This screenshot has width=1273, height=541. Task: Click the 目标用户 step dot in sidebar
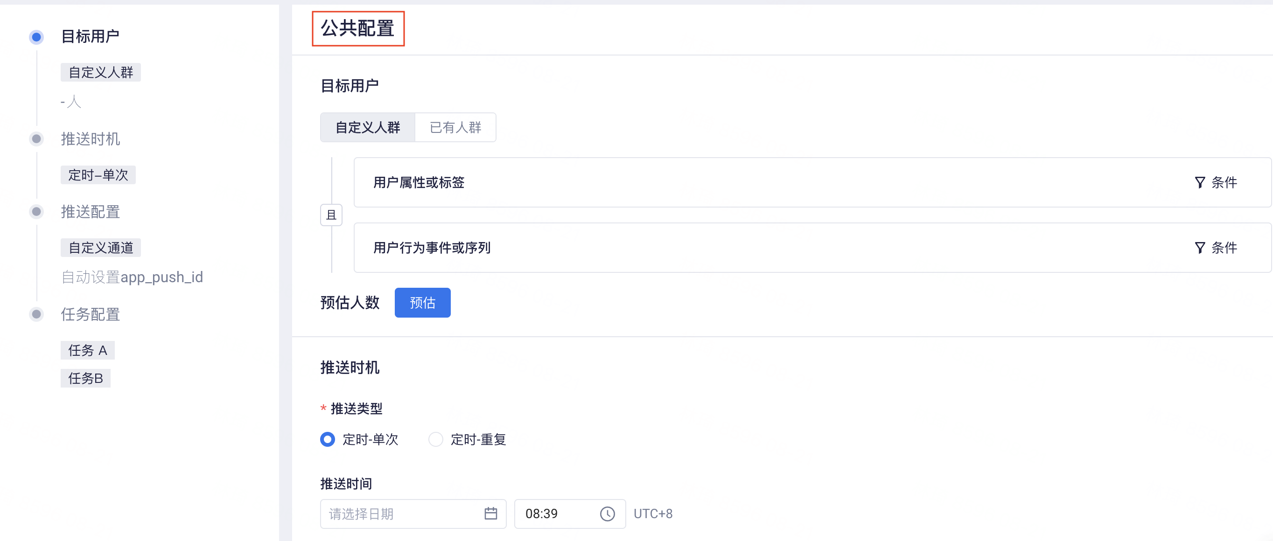(36, 37)
